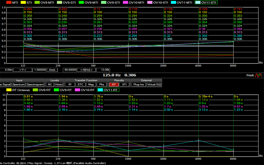Open the Virtual EQ panel

pos(154,84)
